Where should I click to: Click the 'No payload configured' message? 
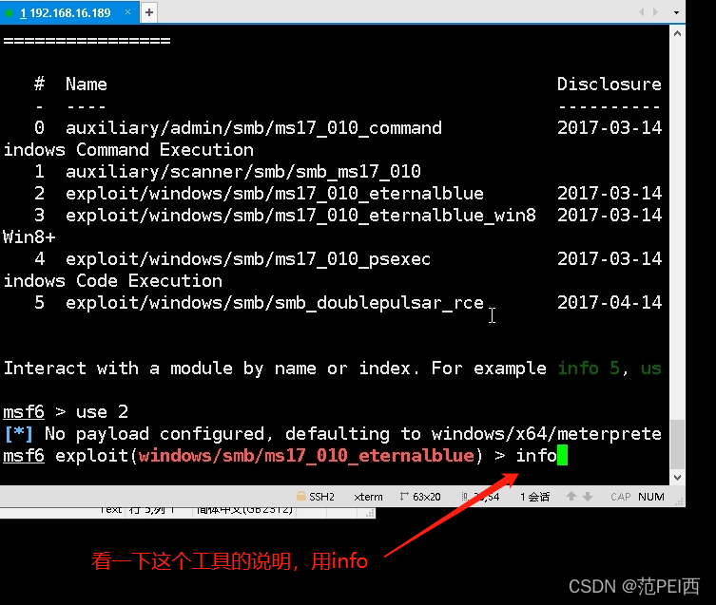click(333, 434)
